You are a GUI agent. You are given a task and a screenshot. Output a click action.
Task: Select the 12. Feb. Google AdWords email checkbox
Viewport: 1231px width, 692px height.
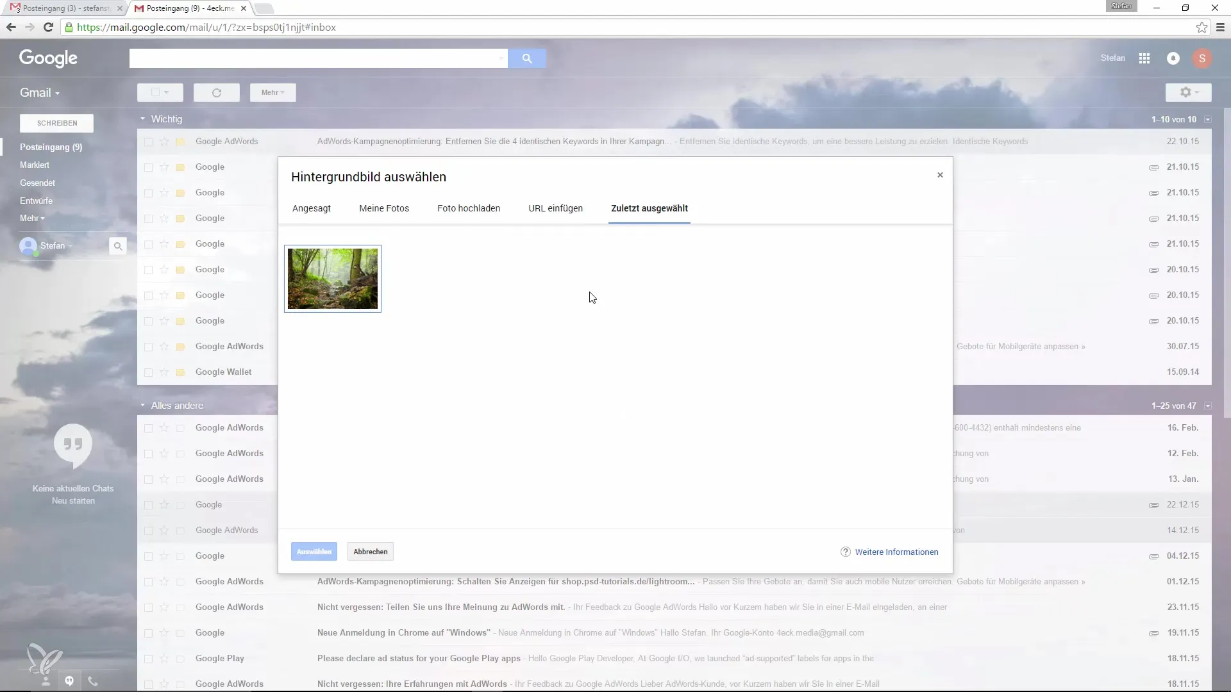[x=148, y=454]
